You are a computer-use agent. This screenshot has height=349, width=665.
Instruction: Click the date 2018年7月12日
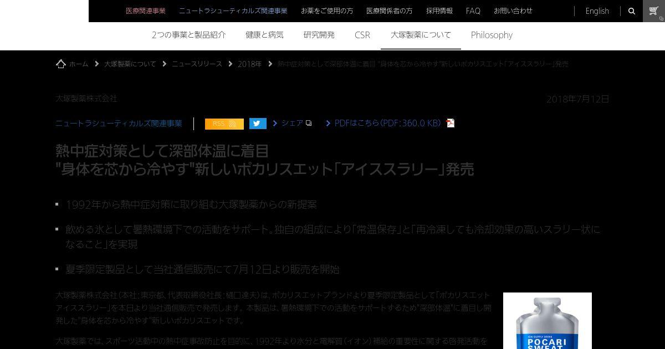(578, 99)
